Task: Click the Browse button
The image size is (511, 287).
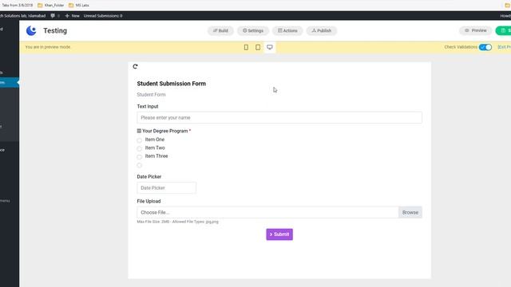Action: point(410,212)
